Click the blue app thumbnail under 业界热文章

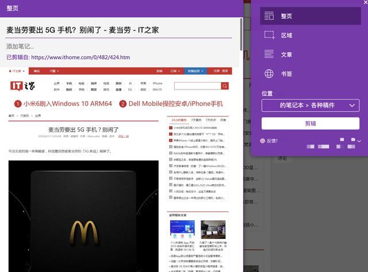pyautogui.click(x=182, y=230)
